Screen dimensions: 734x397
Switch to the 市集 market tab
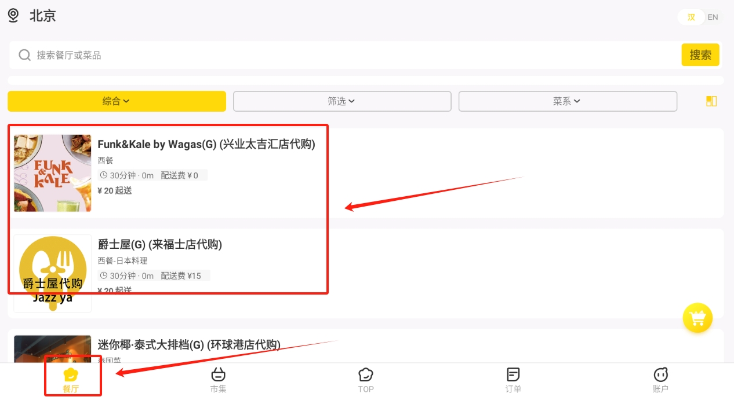tap(219, 380)
